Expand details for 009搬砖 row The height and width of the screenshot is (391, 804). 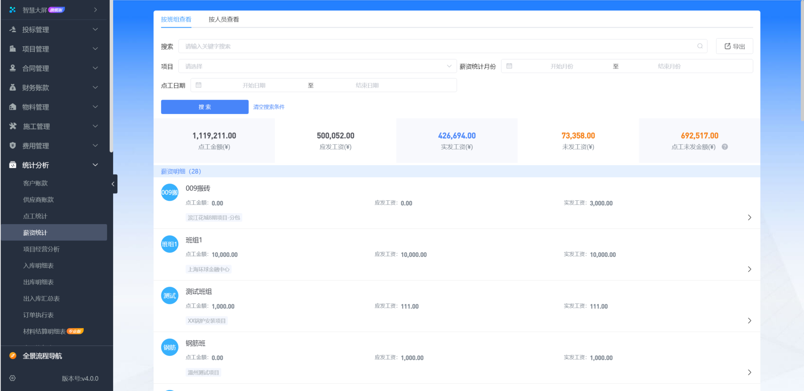[x=749, y=217]
